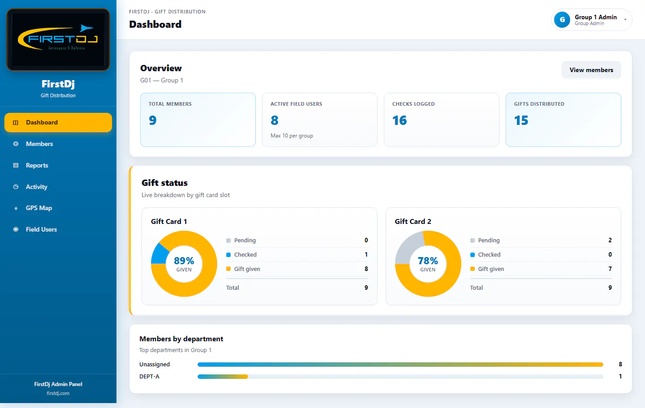
Task: Click Gift Card 2 Checked blue swatch
Action: tap(473, 255)
